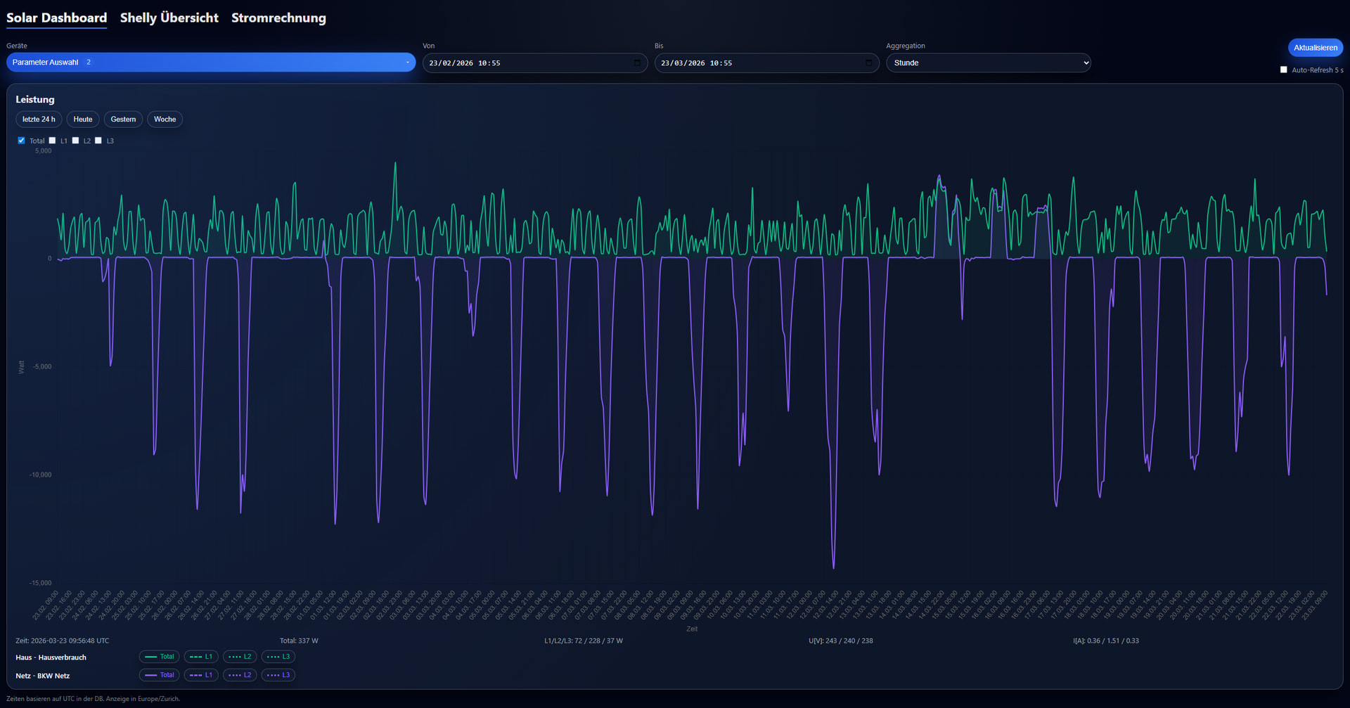This screenshot has width=1350, height=708.
Task: Click the Aktualisieren button
Action: coord(1315,48)
